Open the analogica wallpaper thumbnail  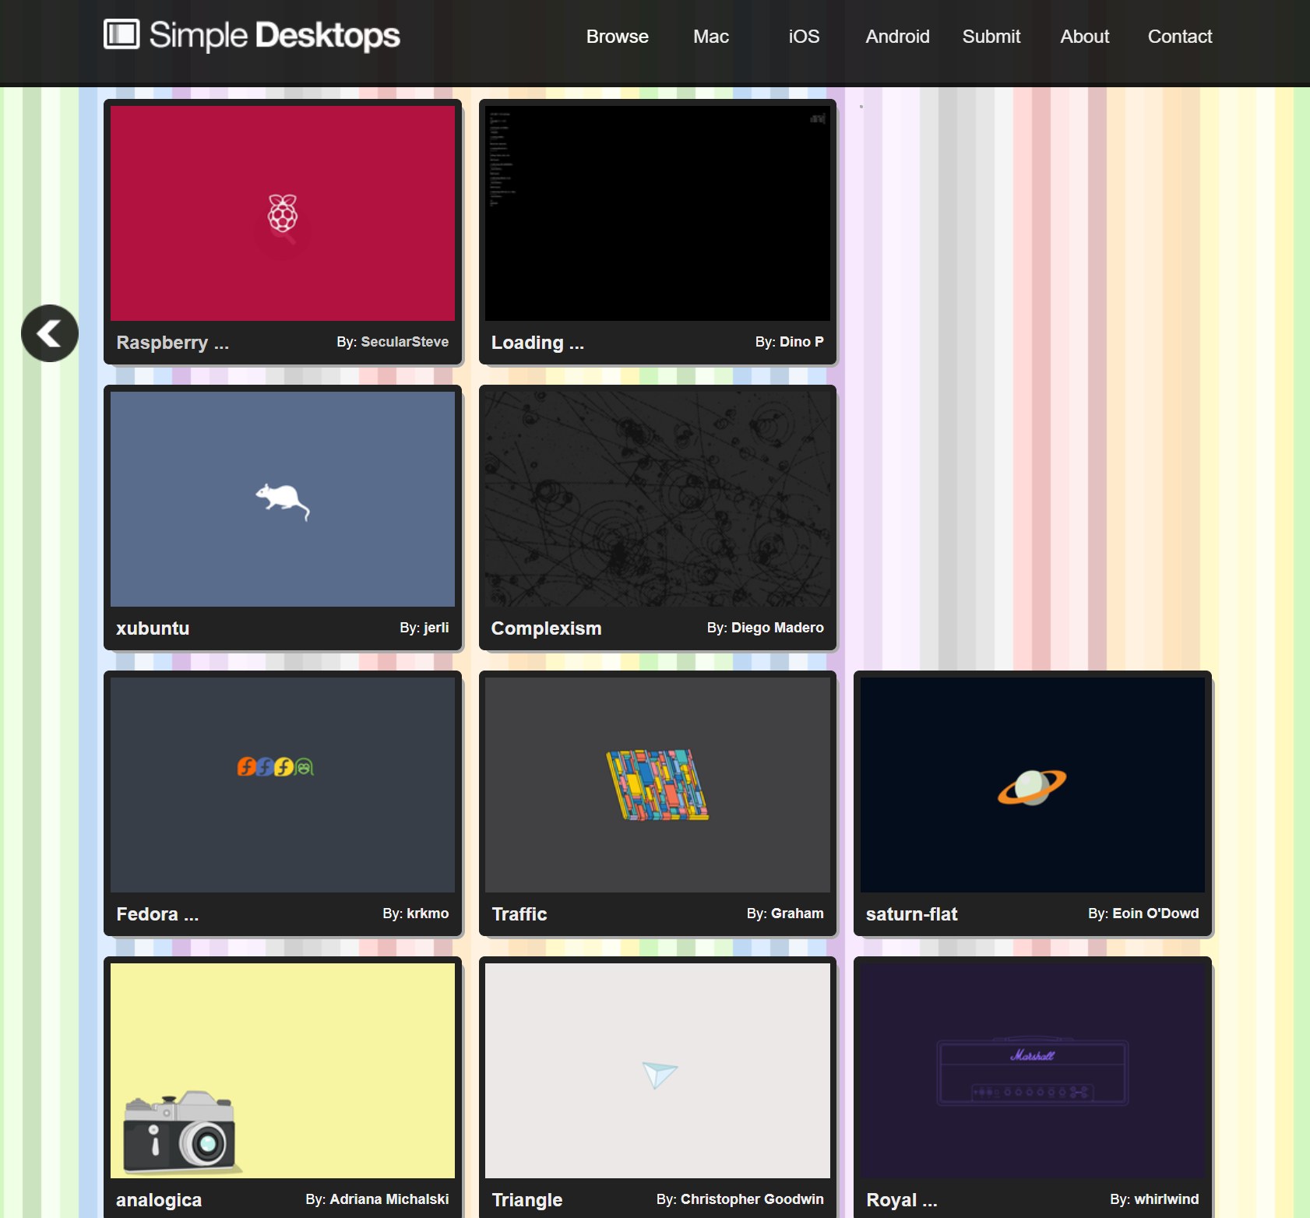coord(282,1072)
